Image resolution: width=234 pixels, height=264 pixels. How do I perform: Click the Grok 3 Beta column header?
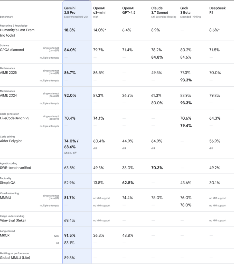(x=190, y=12)
